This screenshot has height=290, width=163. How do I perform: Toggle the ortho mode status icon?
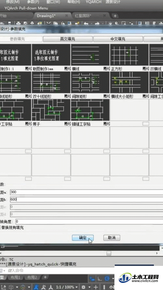tap(99, 279)
